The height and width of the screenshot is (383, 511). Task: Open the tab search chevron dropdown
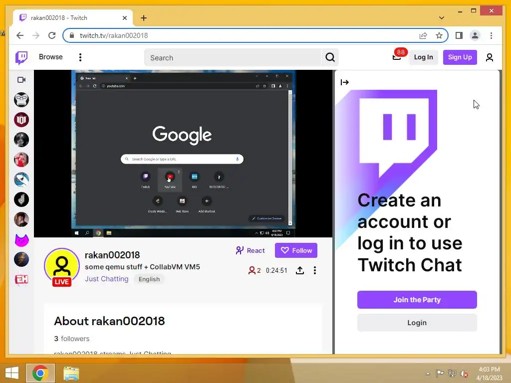[x=441, y=18]
